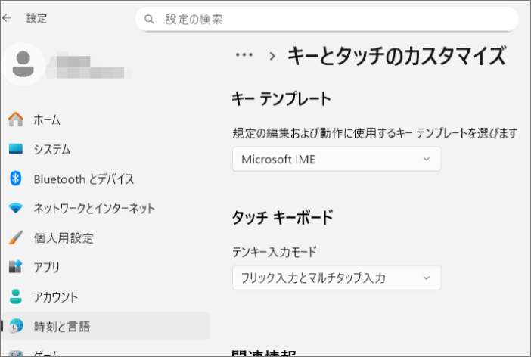The width and height of the screenshot is (531, 357).
Task: Click the back arrow icon
Action: click(x=7, y=18)
